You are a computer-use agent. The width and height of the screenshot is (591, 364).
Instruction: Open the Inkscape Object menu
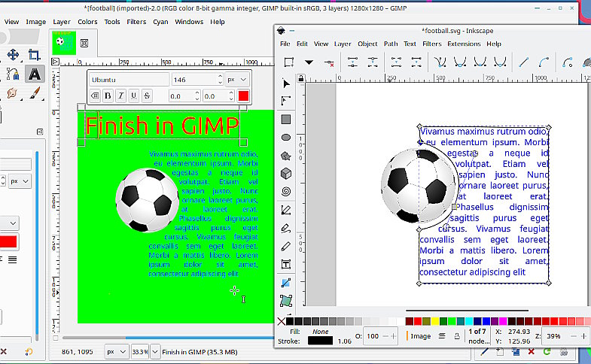pos(367,44)
